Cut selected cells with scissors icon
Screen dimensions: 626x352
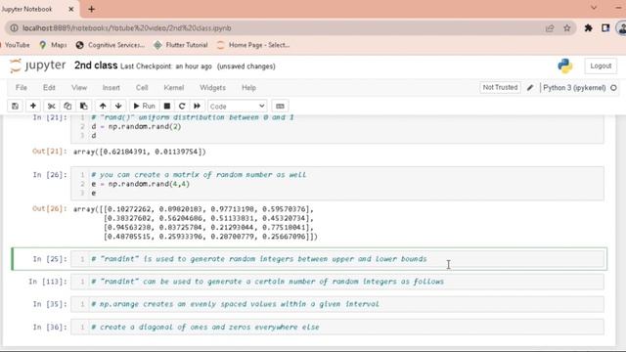[51, 107]
